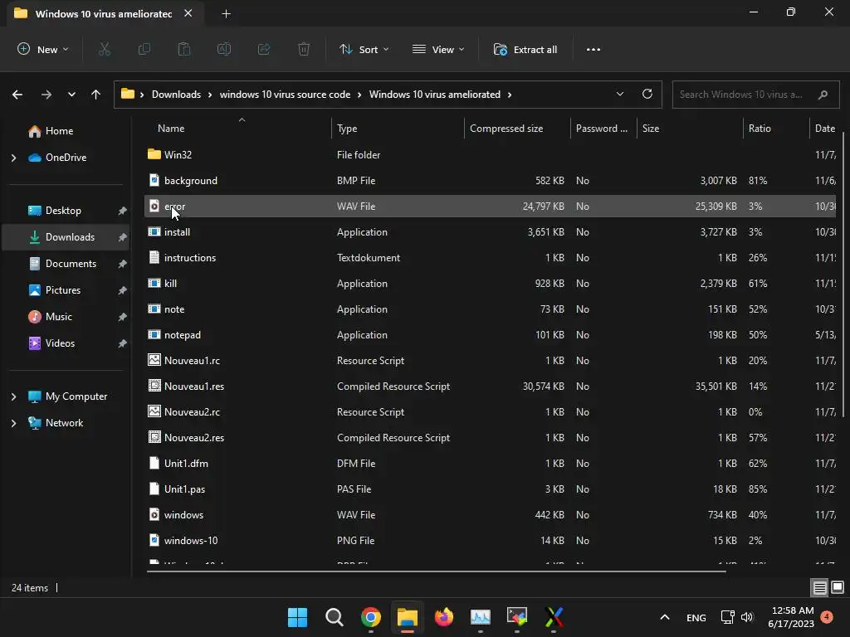850x637 pixels.
Task: Click the horizontal scrollbar under file list
Action: (x=437, y=571)
